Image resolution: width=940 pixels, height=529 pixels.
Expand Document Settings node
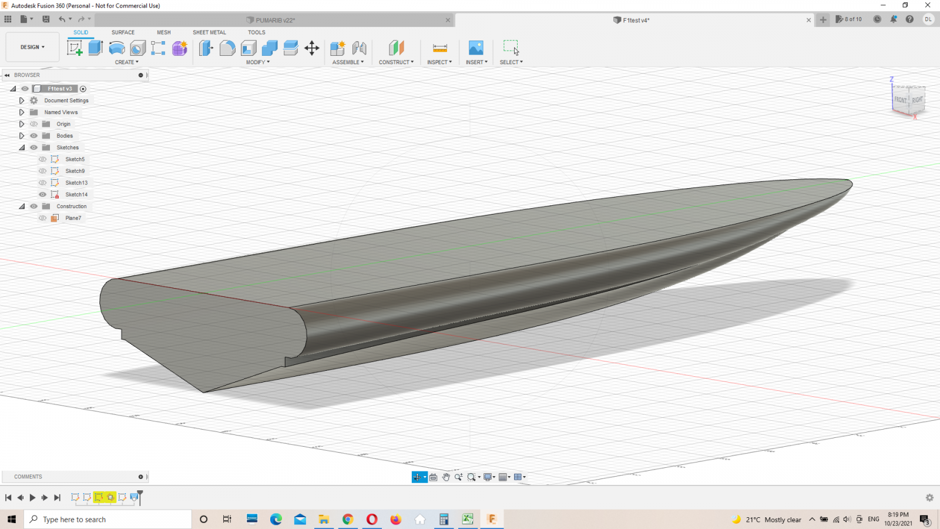coord(22,101)
